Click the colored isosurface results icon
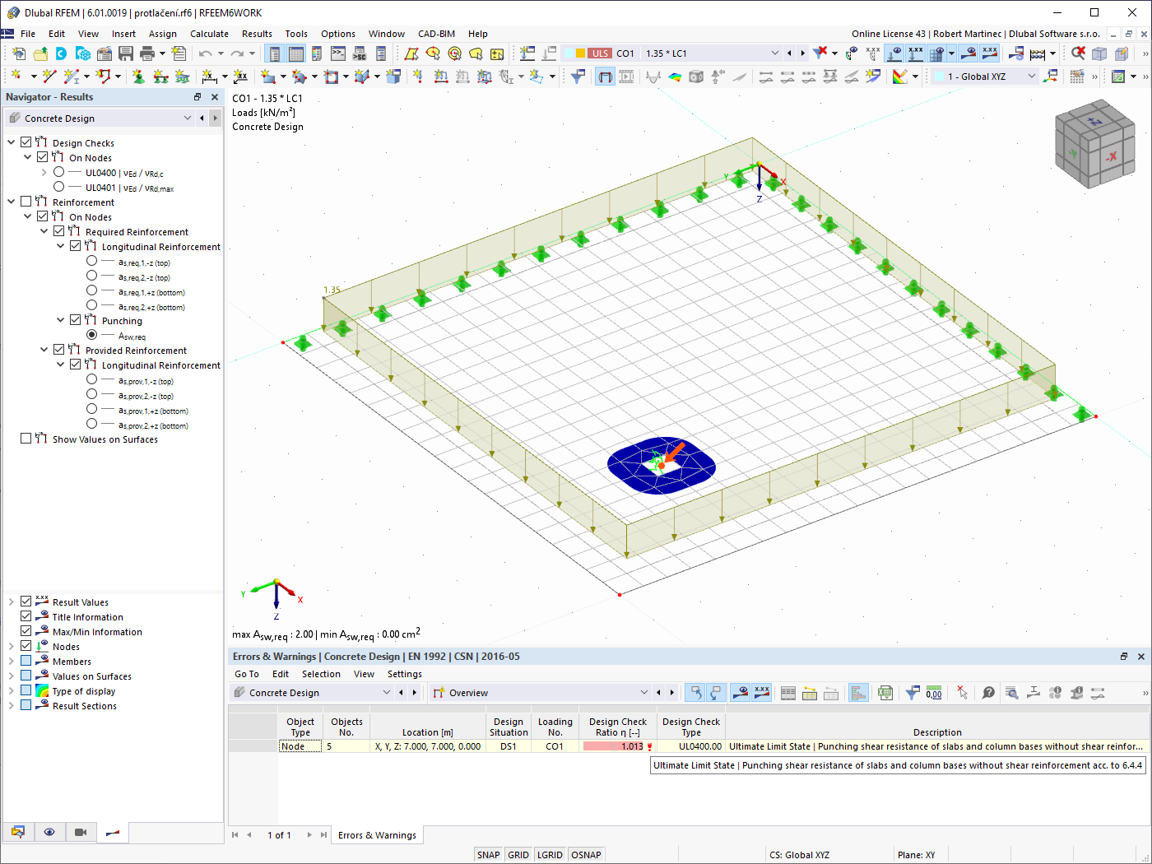 tap(675, 77)
